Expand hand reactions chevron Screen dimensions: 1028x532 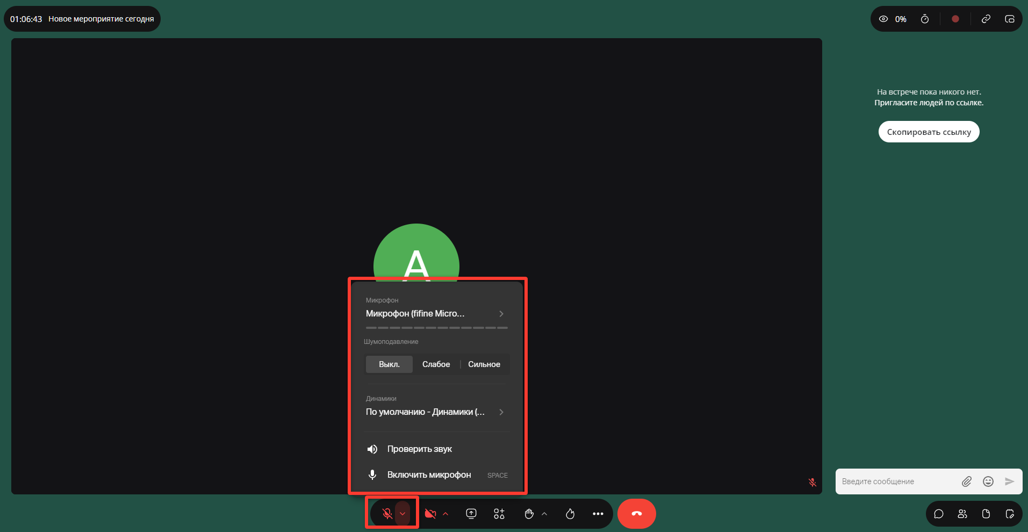(x=544, y=514)
